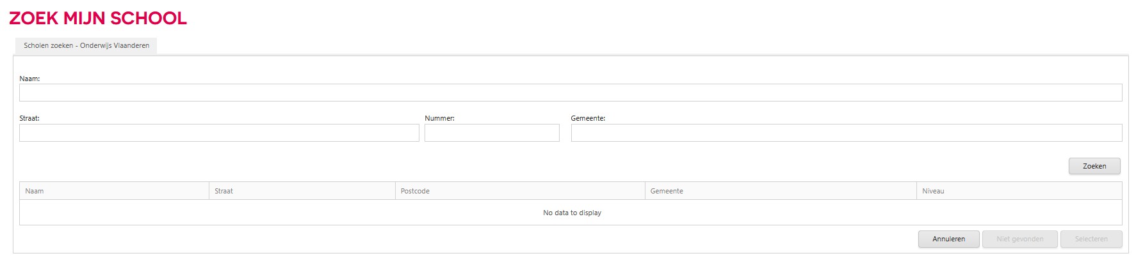This screenshot has height=272, width=1136.
Task: Click the 'Nummer:' field label
Action: (x=439, y=119)
